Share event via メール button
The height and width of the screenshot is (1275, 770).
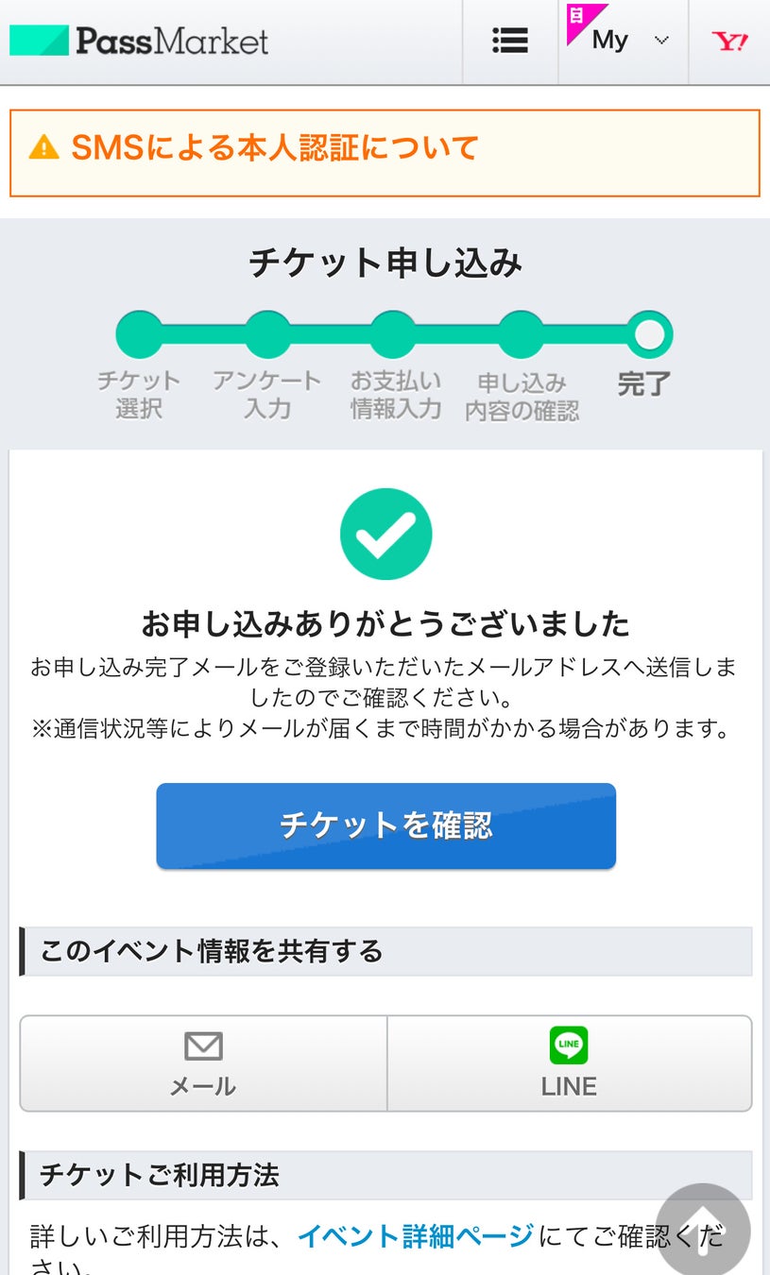point(203,1063)
